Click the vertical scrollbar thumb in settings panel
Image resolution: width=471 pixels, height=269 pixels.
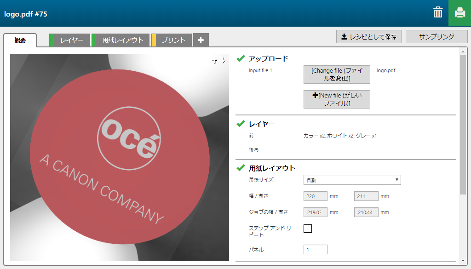tap(463, 125)
